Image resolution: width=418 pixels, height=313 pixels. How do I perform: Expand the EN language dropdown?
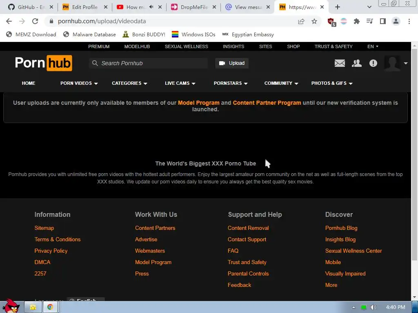pos(373,46)
